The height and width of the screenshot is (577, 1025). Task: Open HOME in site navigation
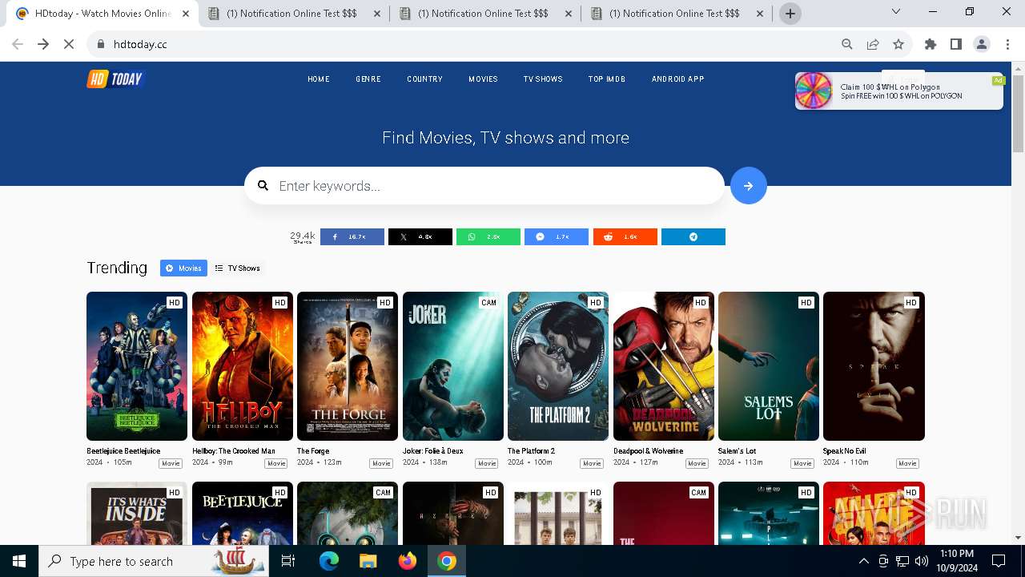pyautogui.click(x=319, y=79)
